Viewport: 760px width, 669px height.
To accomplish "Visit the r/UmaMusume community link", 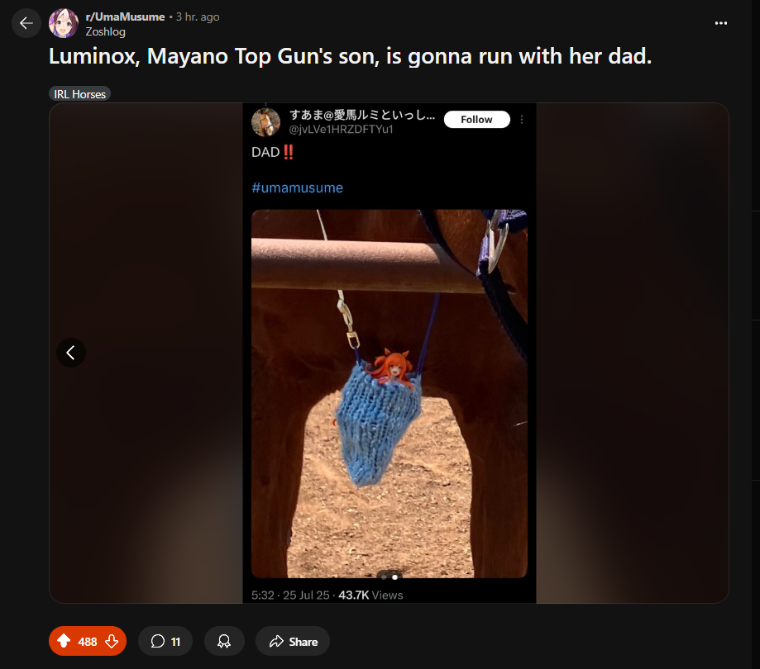I will point(125,17).
